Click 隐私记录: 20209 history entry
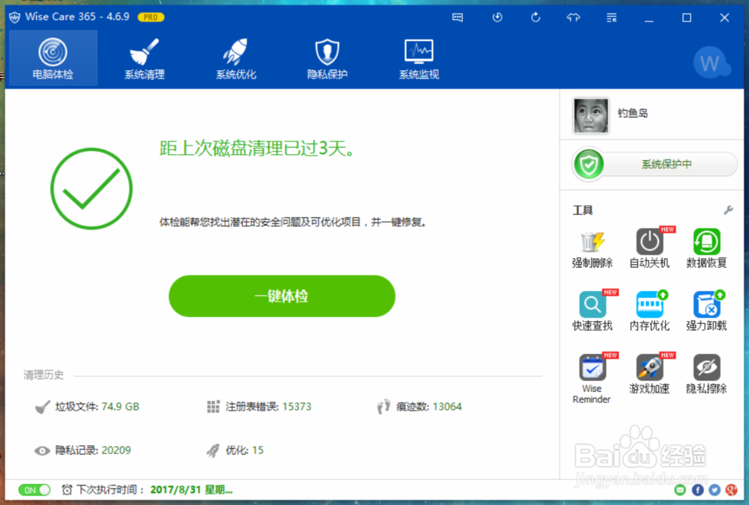Image resolution: width=749 pixels, height=505 pixels. pyautogui.click(x=82, y=450)
